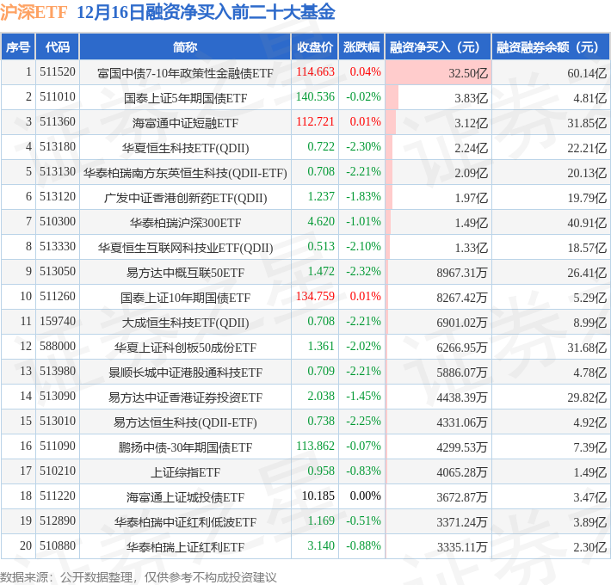Screen dimensions: 611x585
Task: Click closing price 4.620
Action: [321, 222]
